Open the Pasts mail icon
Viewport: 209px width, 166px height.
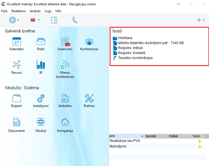(41, 42)
